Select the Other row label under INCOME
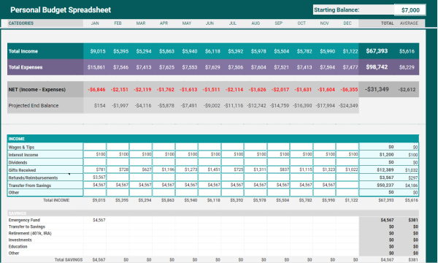 click(45, 193)
